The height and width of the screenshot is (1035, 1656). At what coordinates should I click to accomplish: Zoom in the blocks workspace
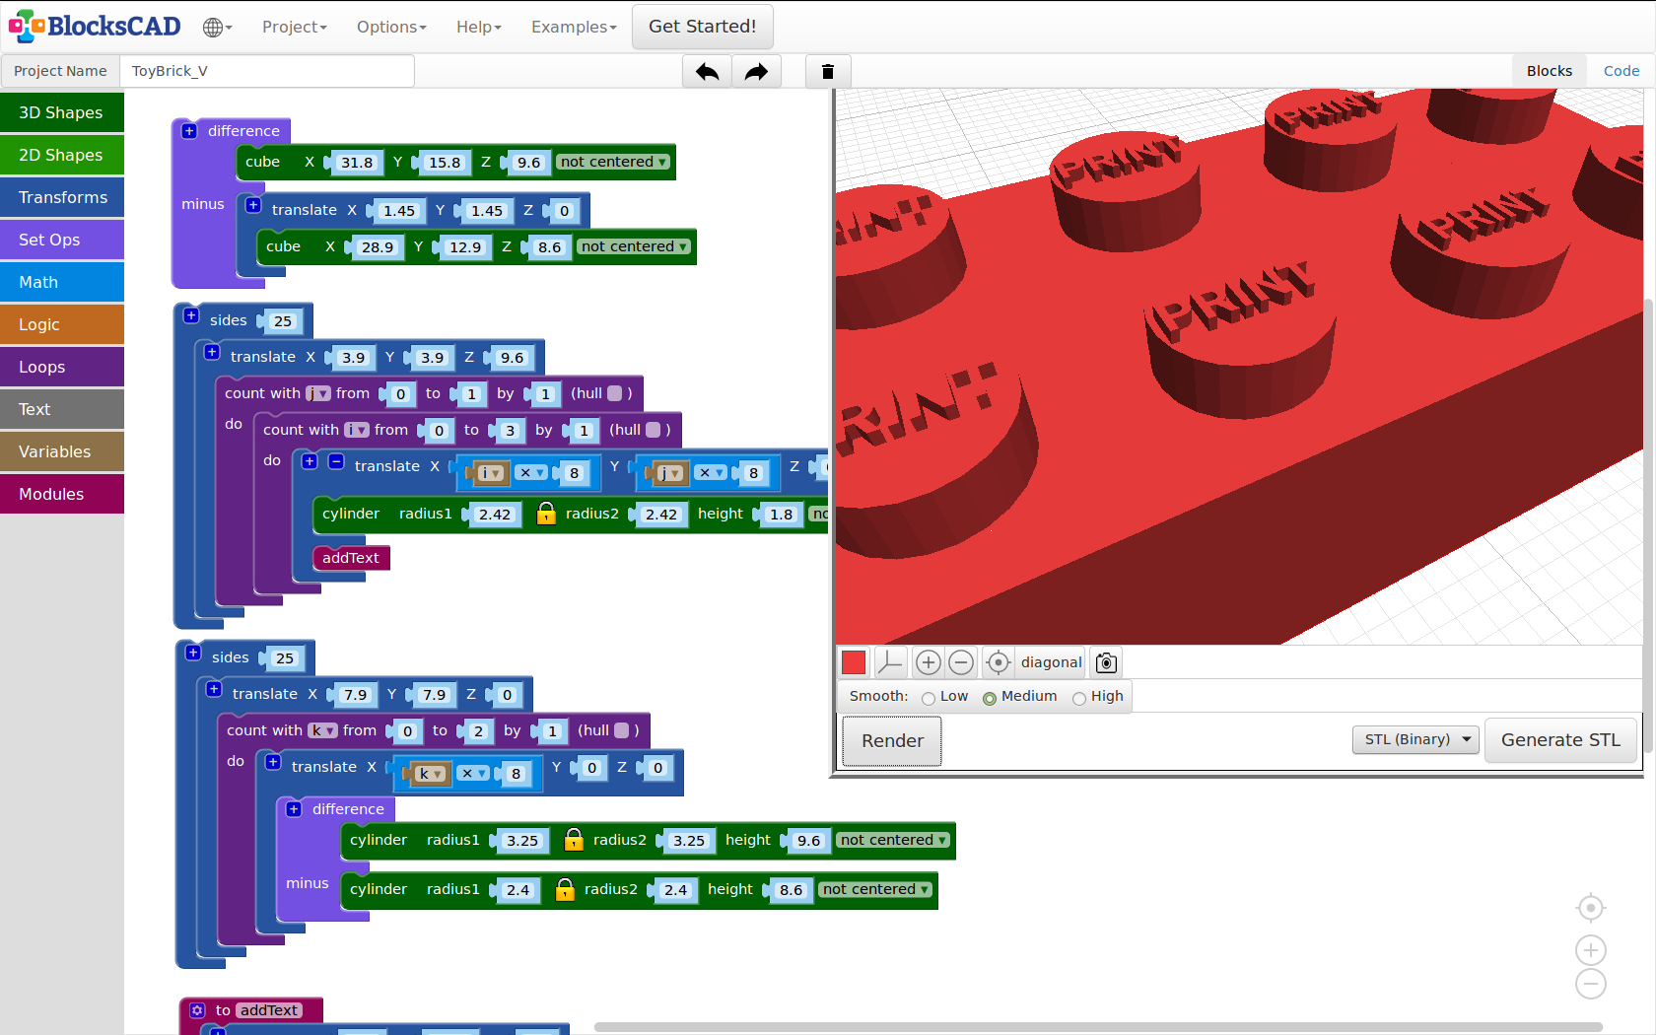pyautogui.click(x=1591, y=950)
